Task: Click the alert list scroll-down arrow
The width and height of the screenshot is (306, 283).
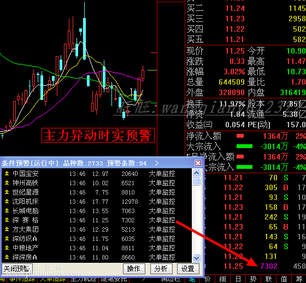Action: tap(196, 258)
